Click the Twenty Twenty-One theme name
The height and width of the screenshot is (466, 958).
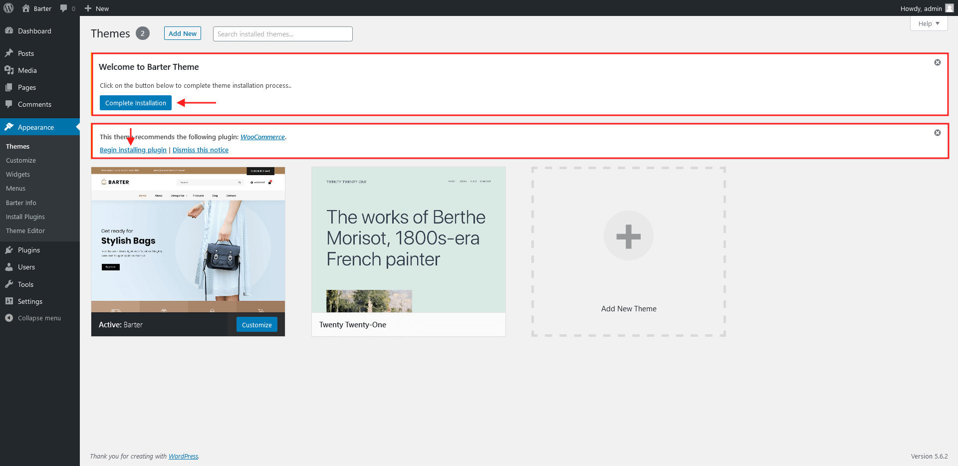coord(353,325)
